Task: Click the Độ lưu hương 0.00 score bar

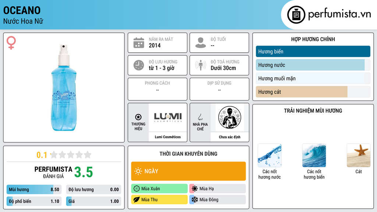Action: pyautogui.click(x=94, y=190)
